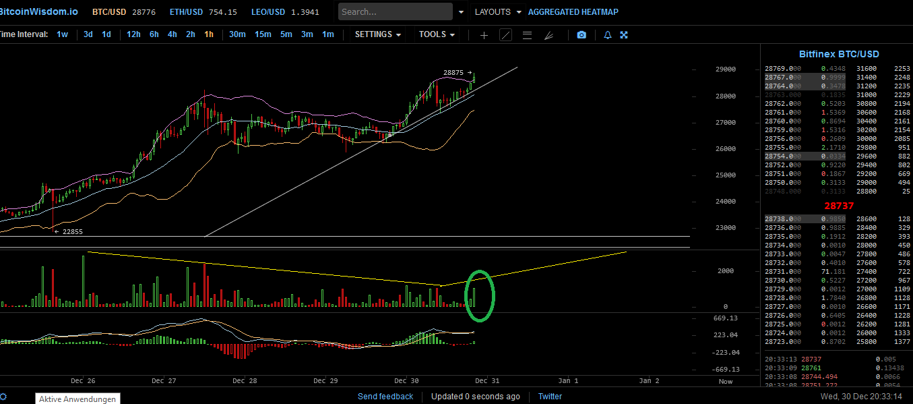Click the 22855 low price label on chart
This screenshot has height=404, width=913.
(x=73, y=232)
